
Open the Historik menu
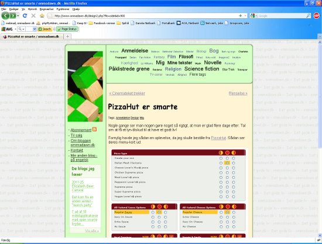tap(32, 9)
